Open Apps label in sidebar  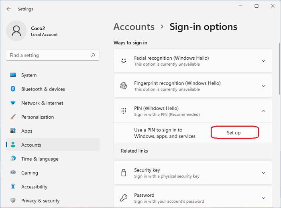pos(27,131)
